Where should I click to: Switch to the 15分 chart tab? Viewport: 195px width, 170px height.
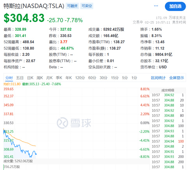click(115, 78)
